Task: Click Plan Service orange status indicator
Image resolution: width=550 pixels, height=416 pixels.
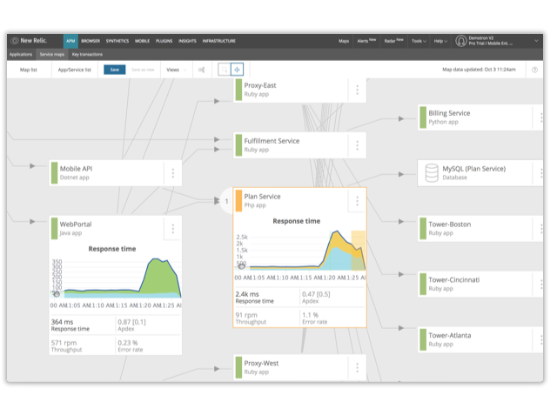Action: (238, 201)
